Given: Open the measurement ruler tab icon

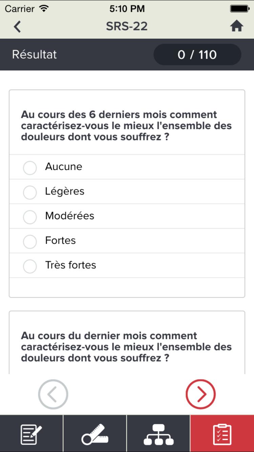Looking at the screenshot, I should 95,434.
